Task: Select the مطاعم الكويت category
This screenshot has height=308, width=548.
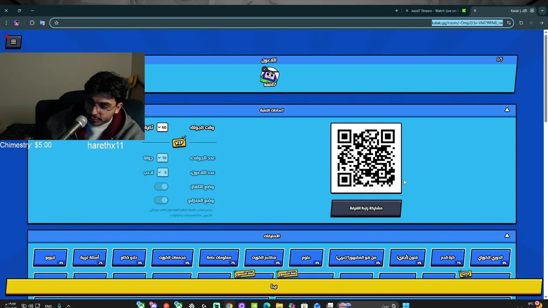Action: click(x=264, y=258)
